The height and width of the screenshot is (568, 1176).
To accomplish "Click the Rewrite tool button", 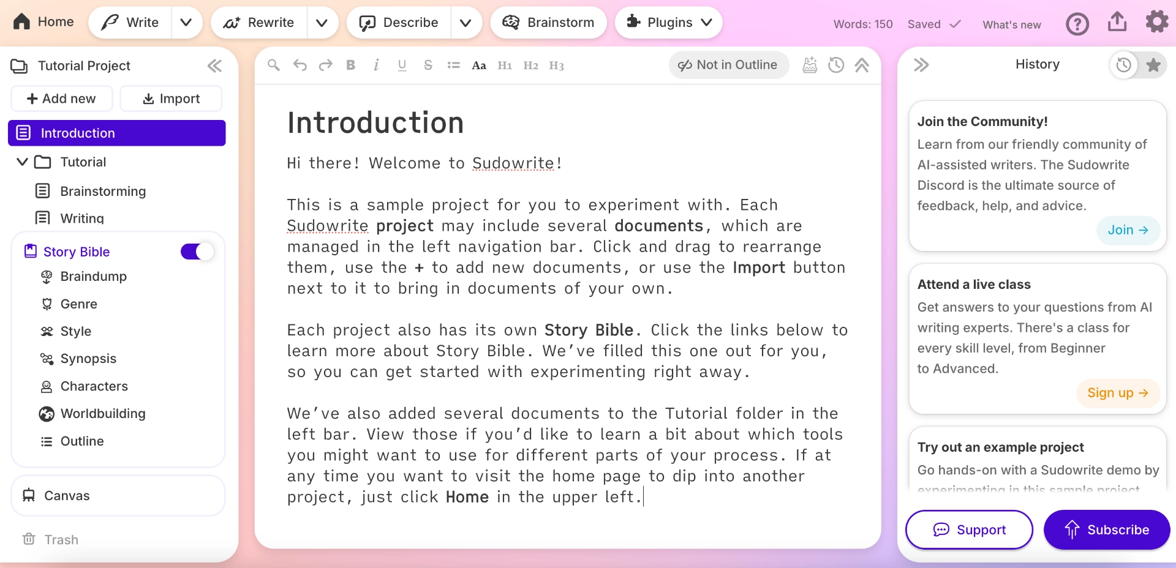I will (x=258, y=23).
